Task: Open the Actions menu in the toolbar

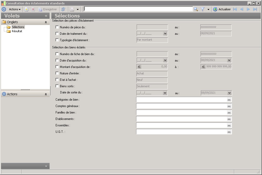Action: 15,9
